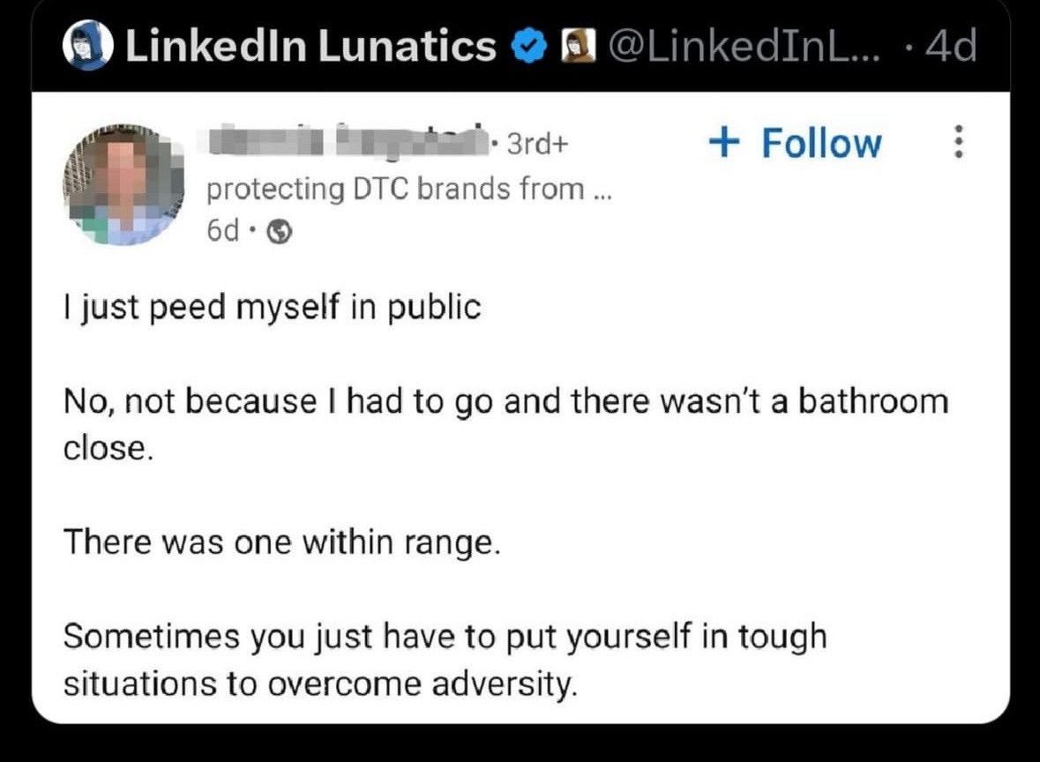Click the 'No, not because I had to go' paragraph
The width and height of the screenshot is (1040, 762).
coord(506,424)
